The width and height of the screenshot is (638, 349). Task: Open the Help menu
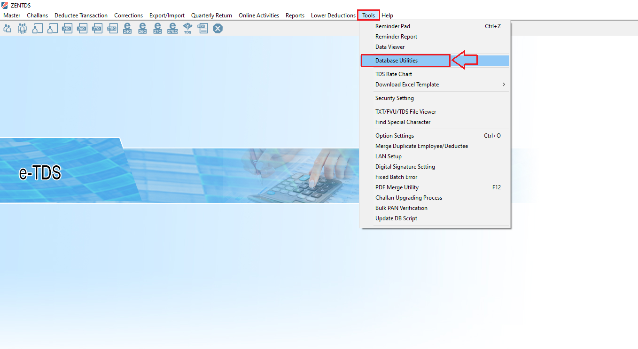pos(387,16)
